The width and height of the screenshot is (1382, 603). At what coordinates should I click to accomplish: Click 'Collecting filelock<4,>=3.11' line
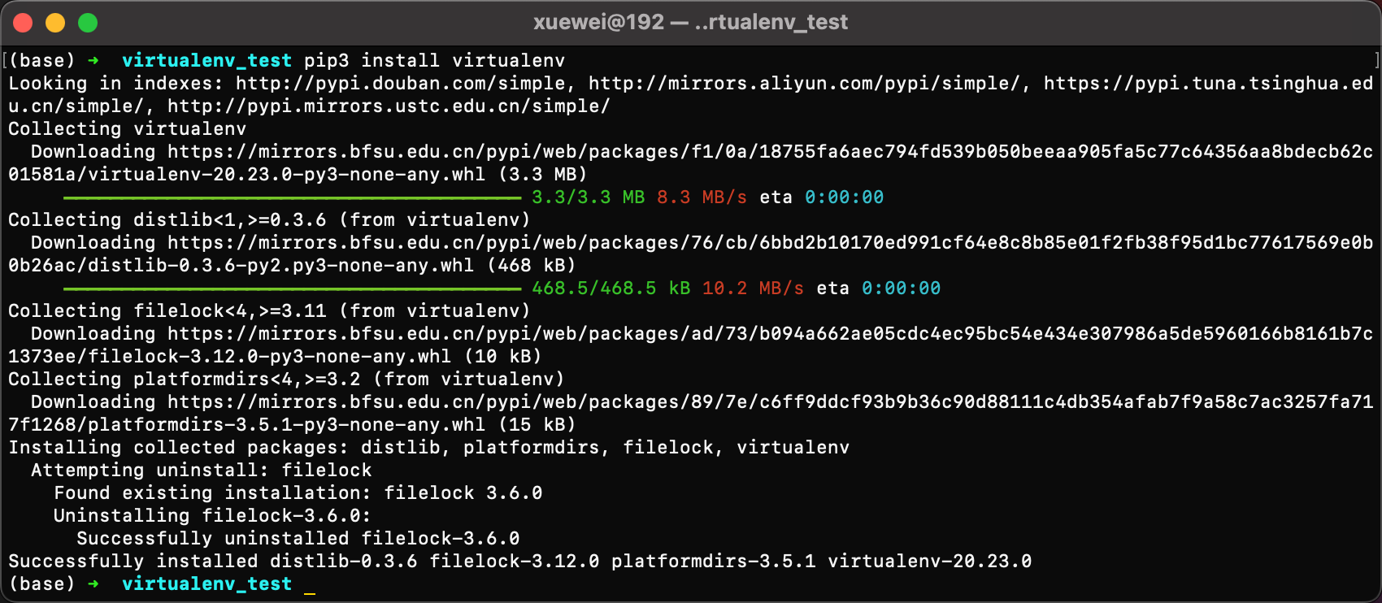(x=269, y=311)
